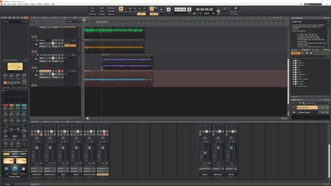Select SI-Bass Guitar 1 in the Synth Rack
The width and height of the screenshot is (331, 186).
click(x=307, y=112)
